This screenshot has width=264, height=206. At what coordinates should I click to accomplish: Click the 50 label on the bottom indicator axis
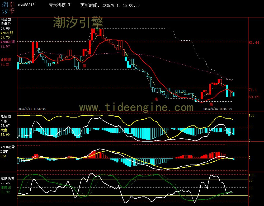pos(251,188)
